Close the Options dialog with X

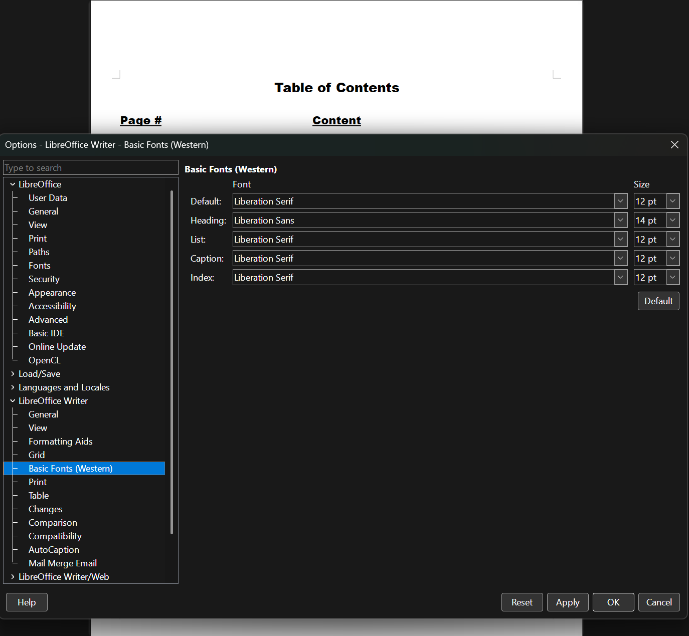click(674, 145)
